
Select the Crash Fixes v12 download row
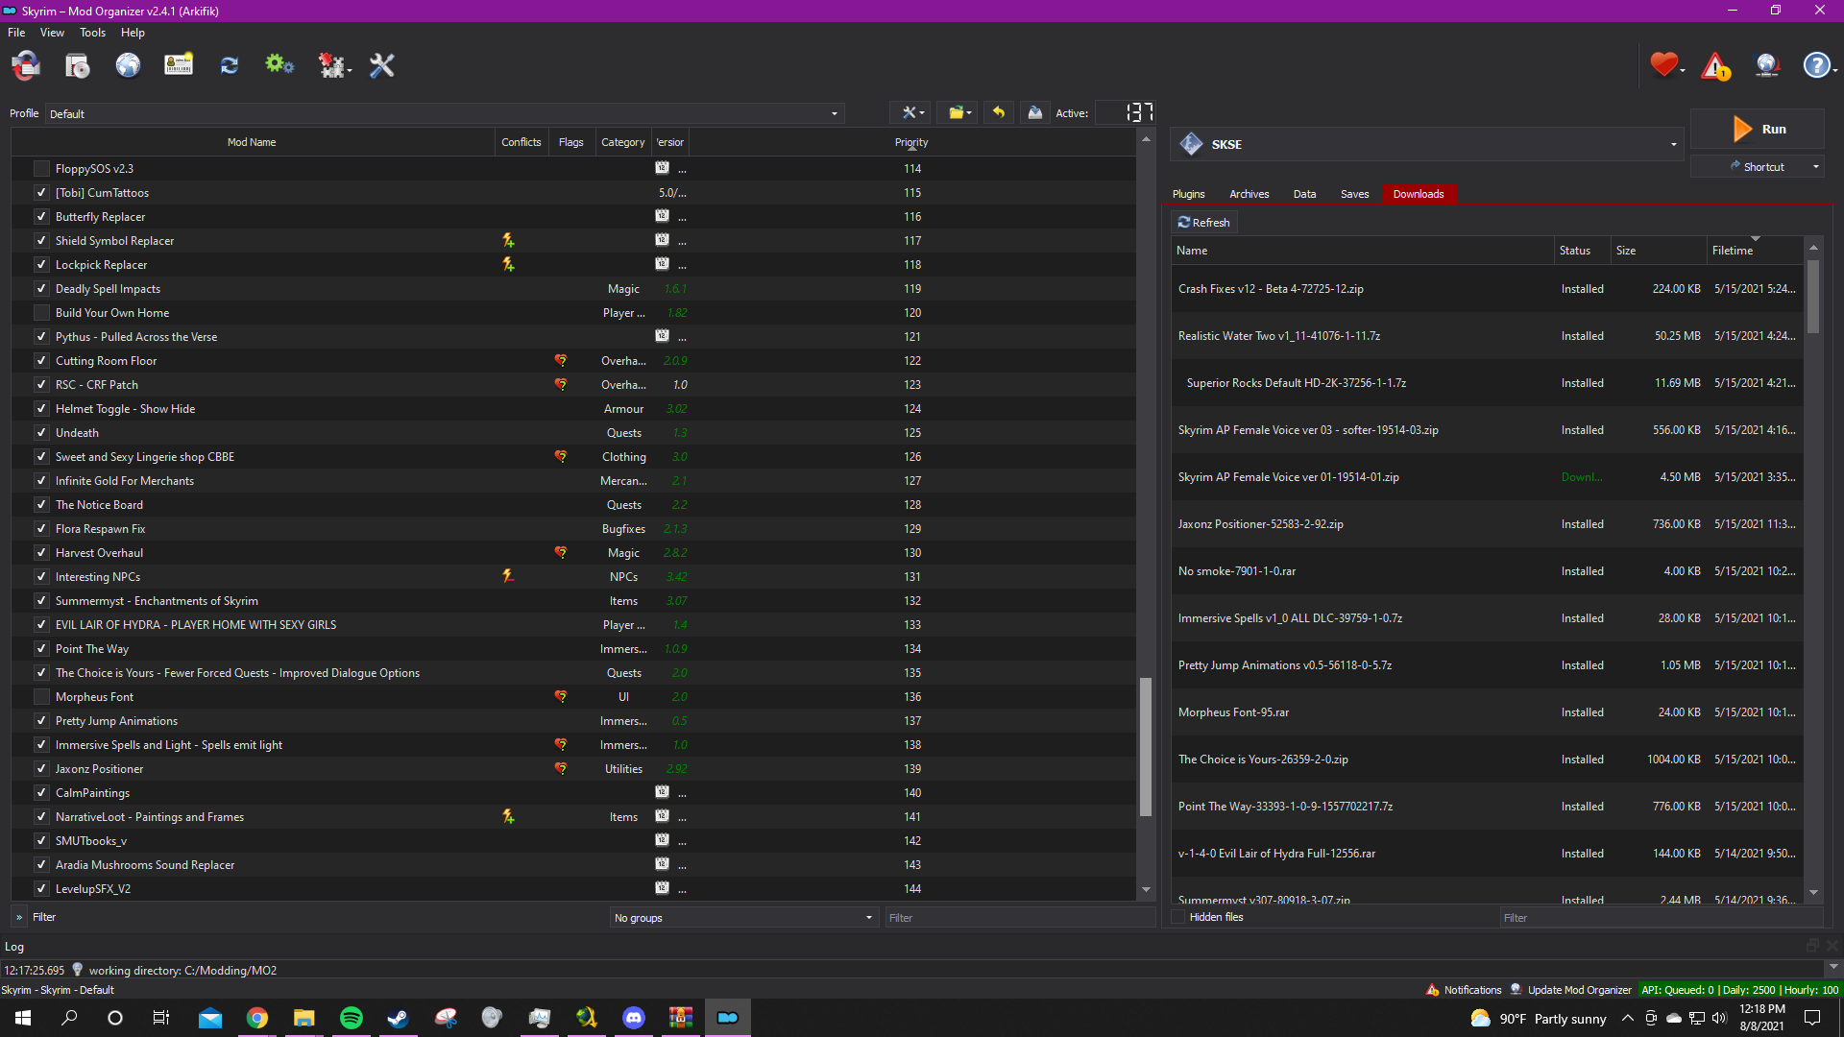1487,289
